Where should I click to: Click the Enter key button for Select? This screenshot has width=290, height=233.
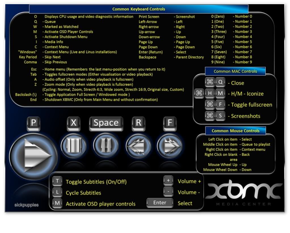[x=160, y=203]
